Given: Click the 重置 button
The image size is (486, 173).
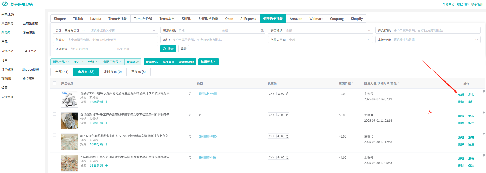Looking at the screenshot, I should click(x=184, y=49).
